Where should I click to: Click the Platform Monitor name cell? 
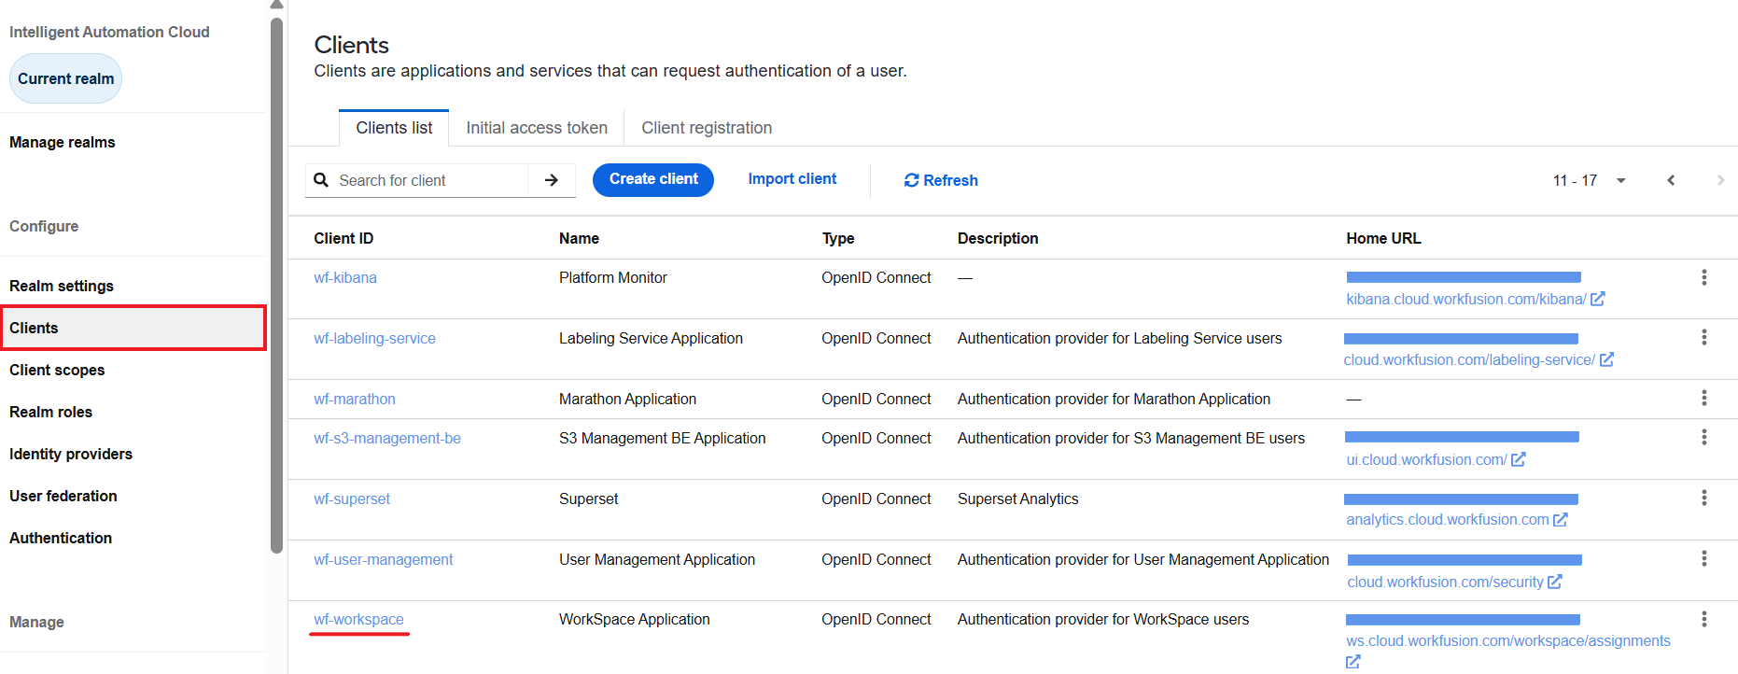(613, 277)
